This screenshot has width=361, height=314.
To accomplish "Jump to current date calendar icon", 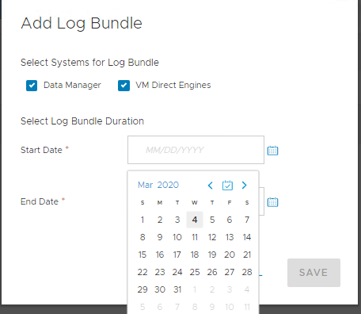I will pos(227,186).
